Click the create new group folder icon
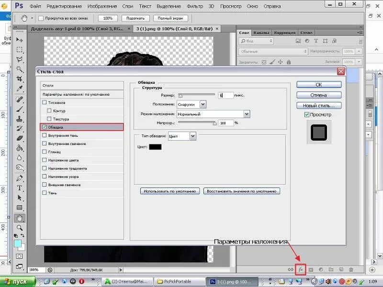The image size is (383, 287). pos(331,270)
